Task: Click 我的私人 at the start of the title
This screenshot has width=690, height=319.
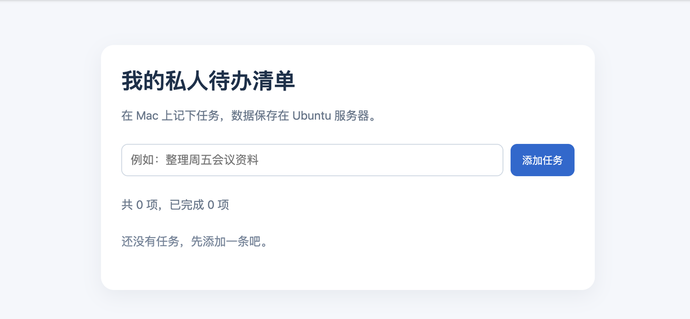Action: click(164, 81)
